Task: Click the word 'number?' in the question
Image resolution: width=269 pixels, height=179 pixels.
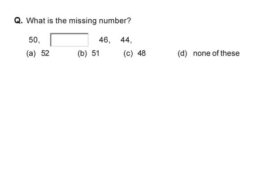Action: pyautogui.click(x=115, y=21)
